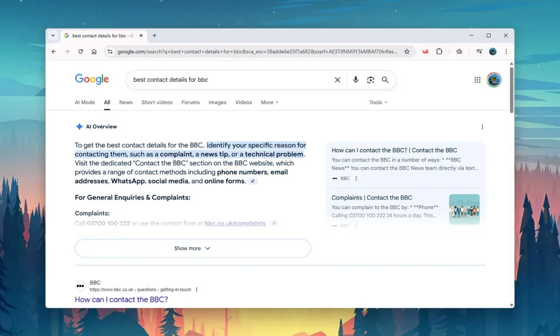This screenshot has height=336, width=560.
Task: Click the Complaints card thumbnail image
Action: (464, 209)
